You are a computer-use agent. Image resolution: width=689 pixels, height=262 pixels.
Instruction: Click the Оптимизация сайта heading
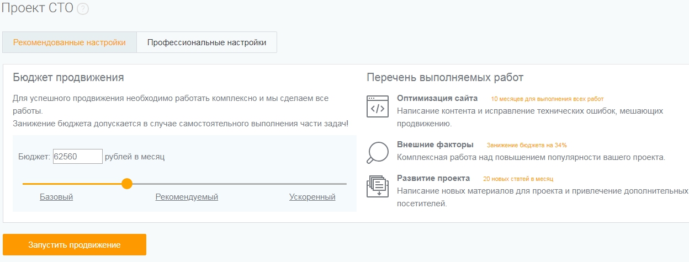437,99
